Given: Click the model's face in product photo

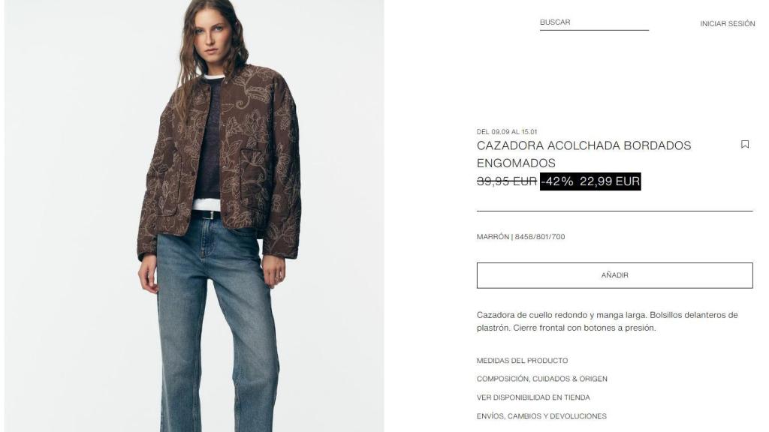Looking at the screenshot, I should tap(213, 37).
